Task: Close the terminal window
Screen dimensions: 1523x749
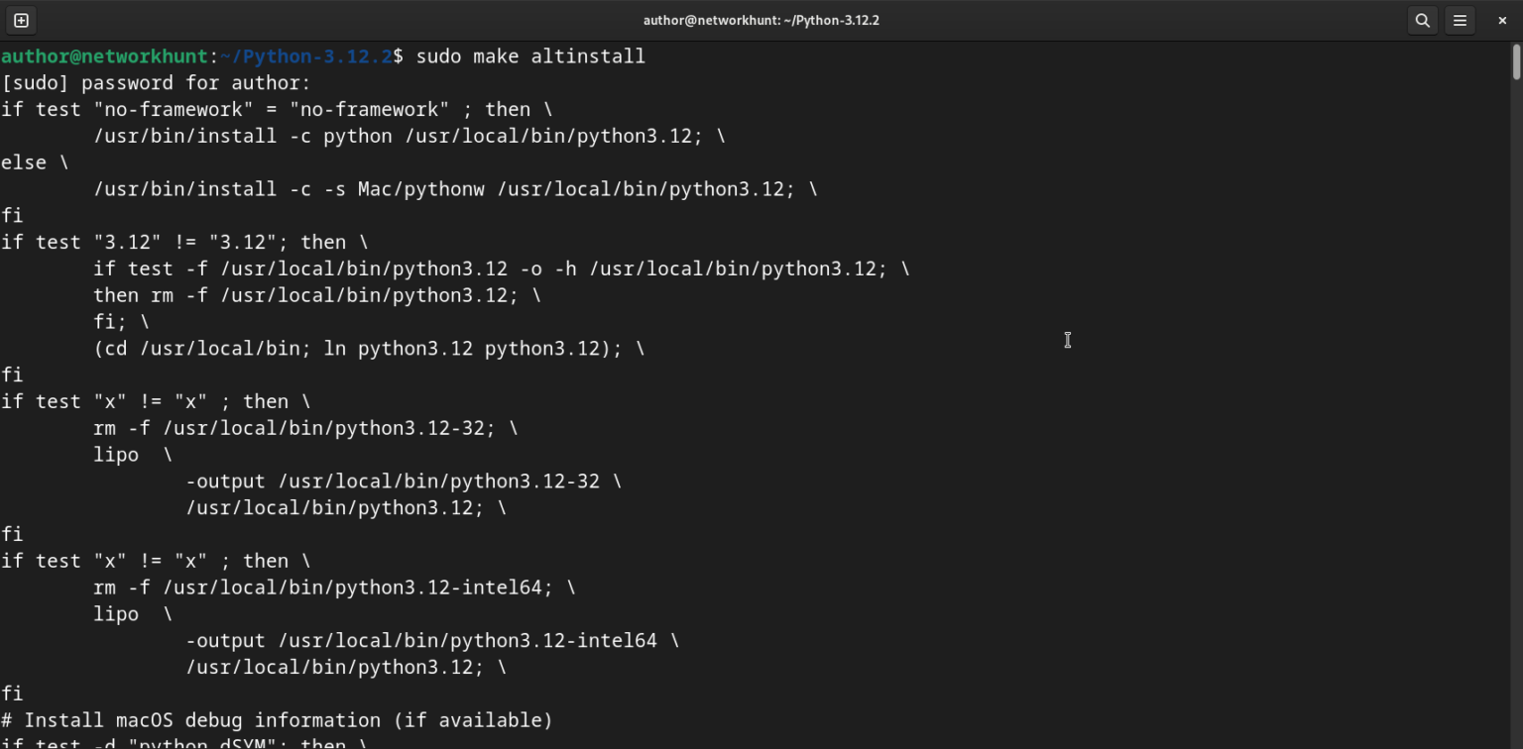Action: click(x=1501, y=20)
